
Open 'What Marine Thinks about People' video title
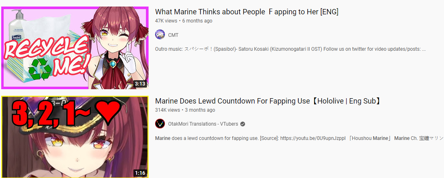click(247, 12)
